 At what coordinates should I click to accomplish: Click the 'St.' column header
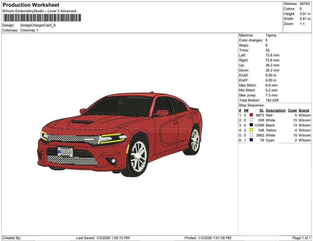coord(262,110)
